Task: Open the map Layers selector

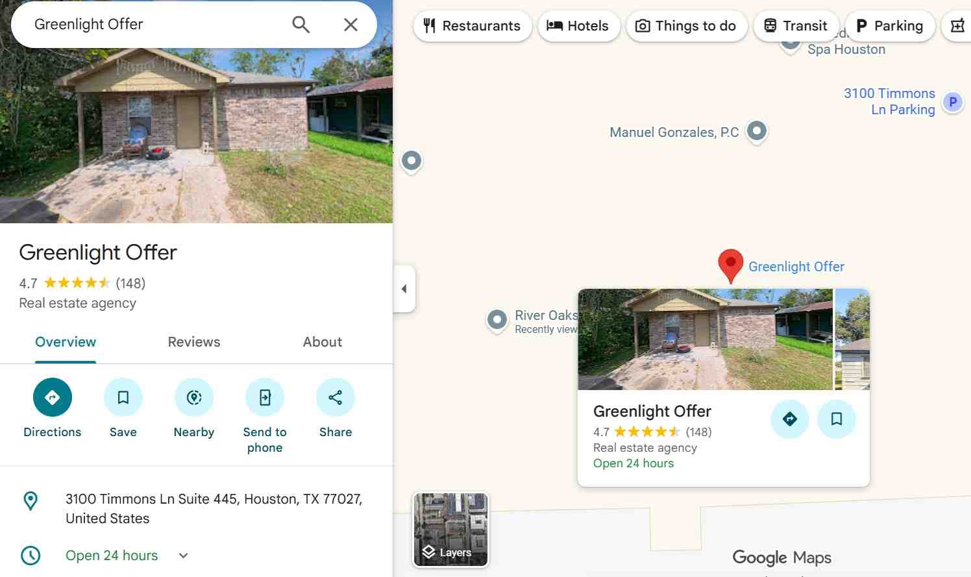Action: (450, 529)
